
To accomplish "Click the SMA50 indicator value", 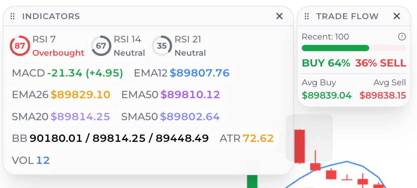I will point(189,116).
